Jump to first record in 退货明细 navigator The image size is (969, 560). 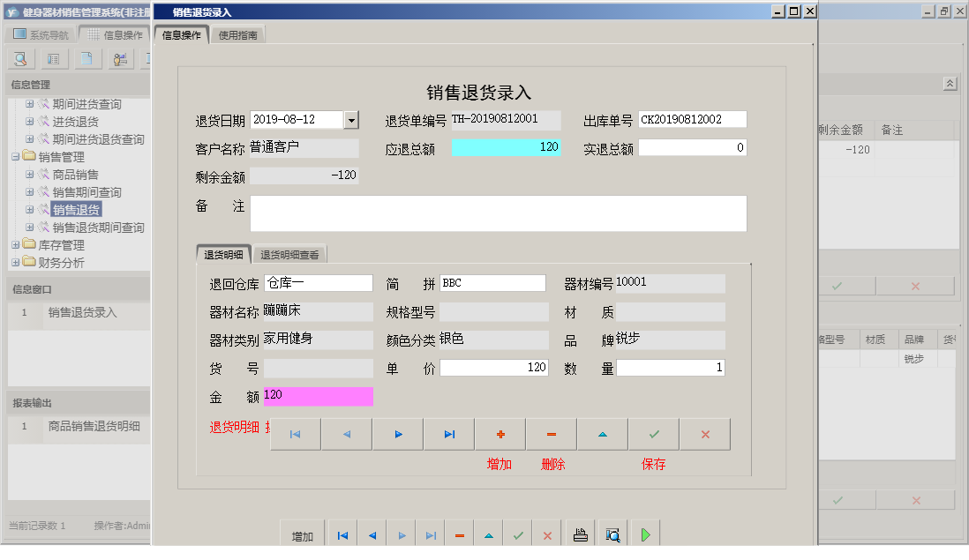(x=295, y=433)
